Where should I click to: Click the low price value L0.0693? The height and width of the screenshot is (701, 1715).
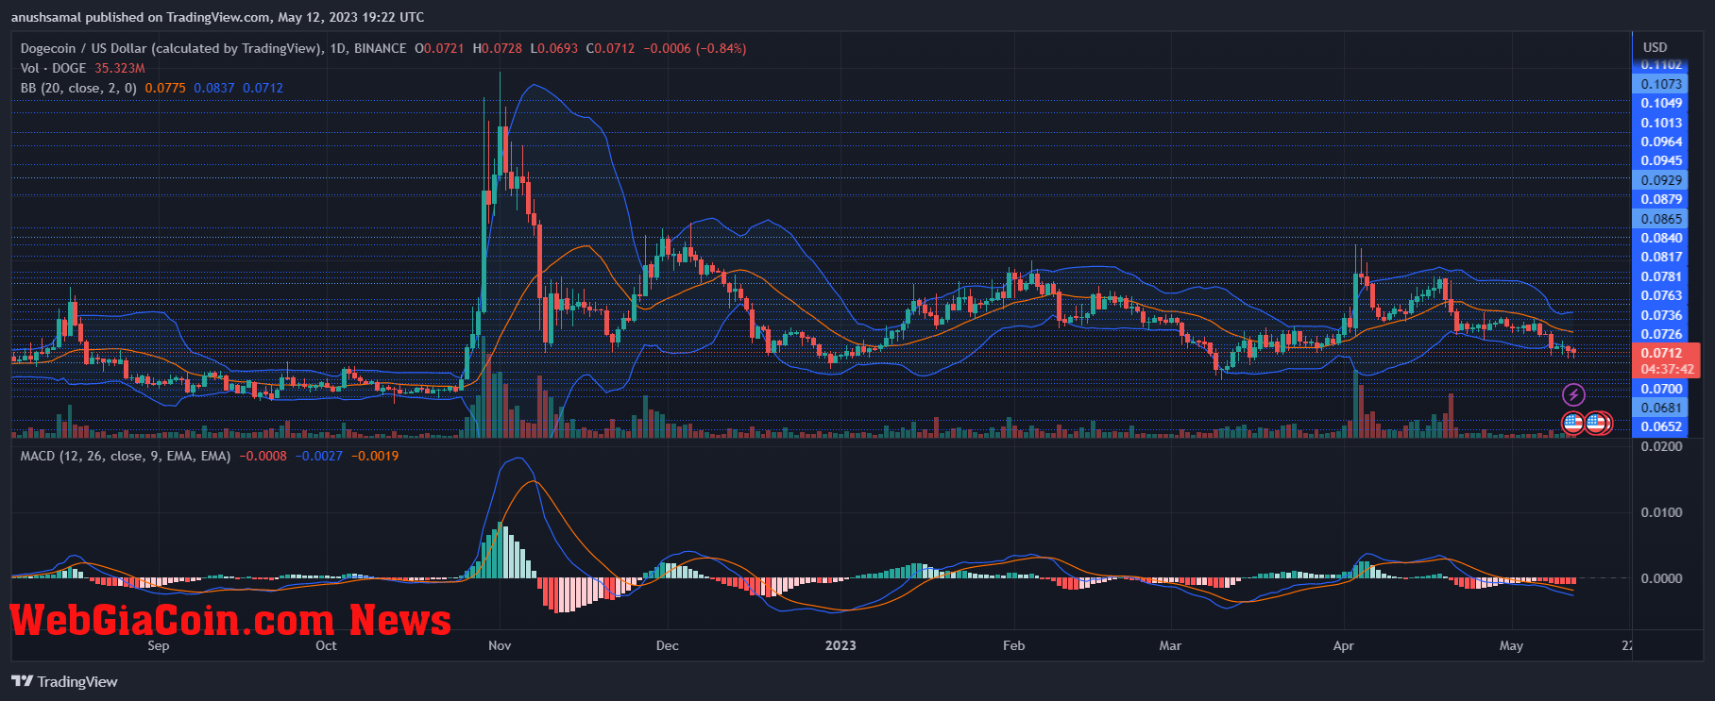554,48
